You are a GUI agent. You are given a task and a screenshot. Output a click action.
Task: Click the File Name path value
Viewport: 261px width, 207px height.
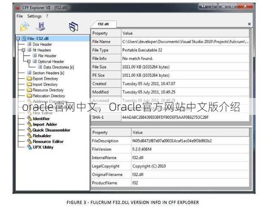pos(185,42)
